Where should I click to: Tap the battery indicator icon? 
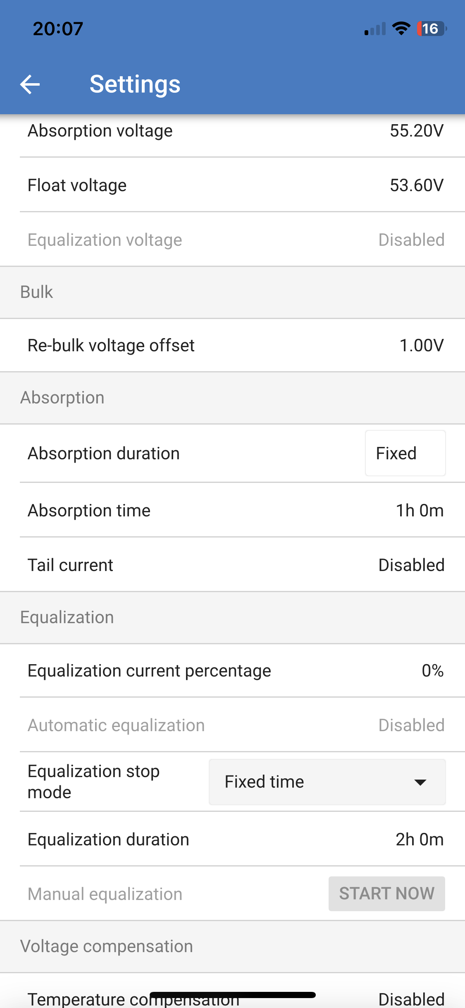432,29
